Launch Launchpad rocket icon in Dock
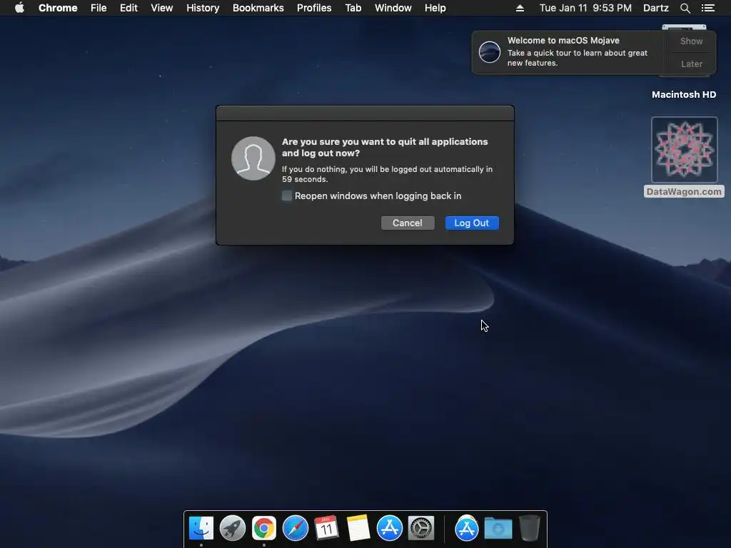The image size is (731, 548). pos(233,528)
